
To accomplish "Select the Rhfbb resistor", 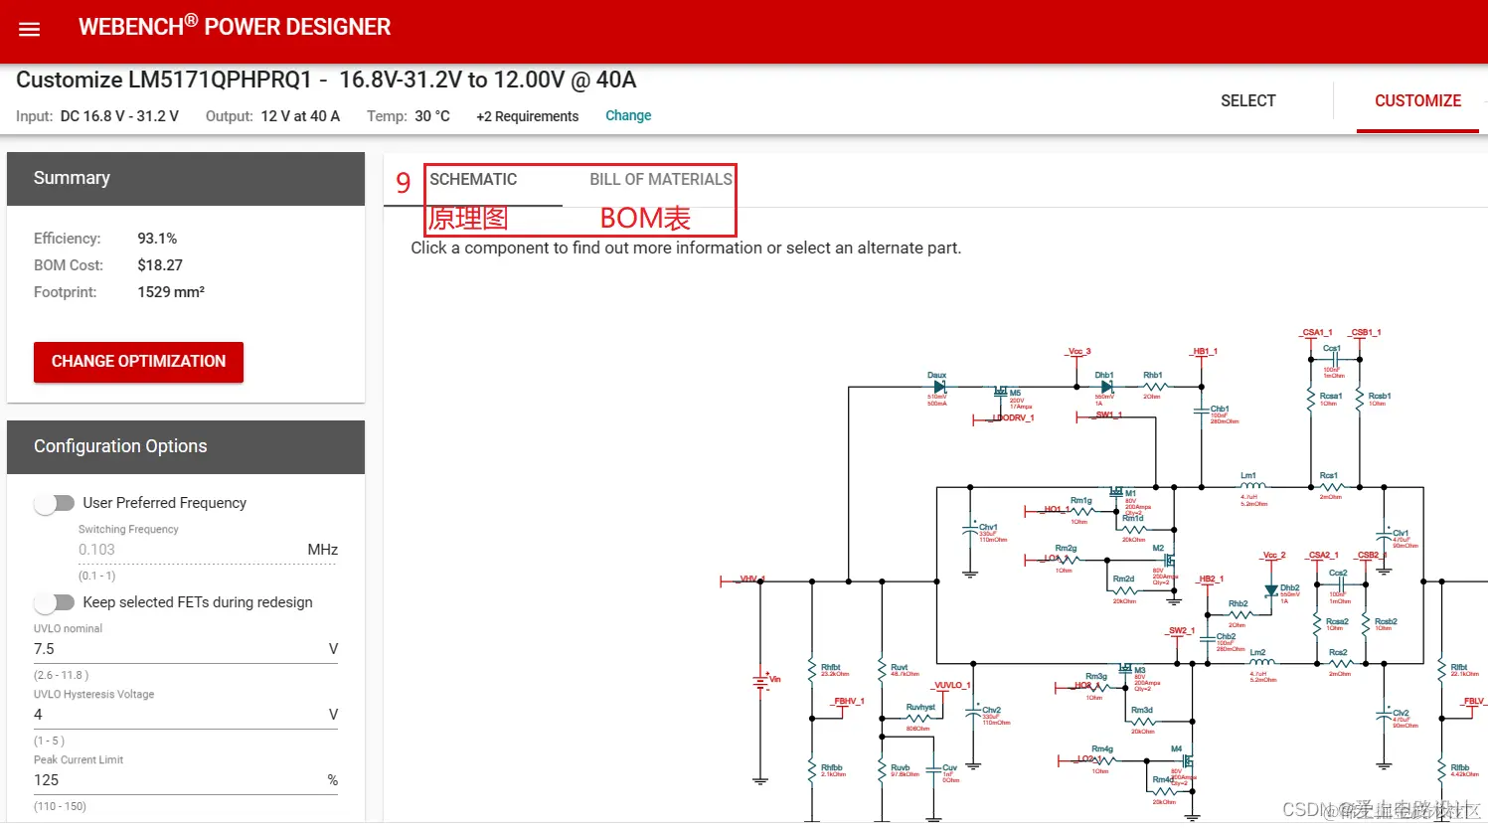I will (x=812, y=770).
